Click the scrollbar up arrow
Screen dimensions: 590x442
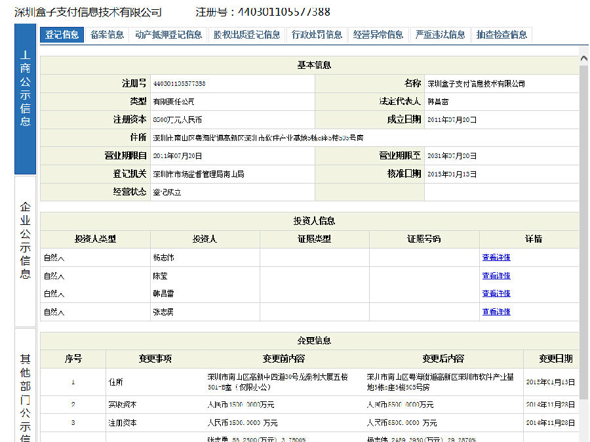584,58
